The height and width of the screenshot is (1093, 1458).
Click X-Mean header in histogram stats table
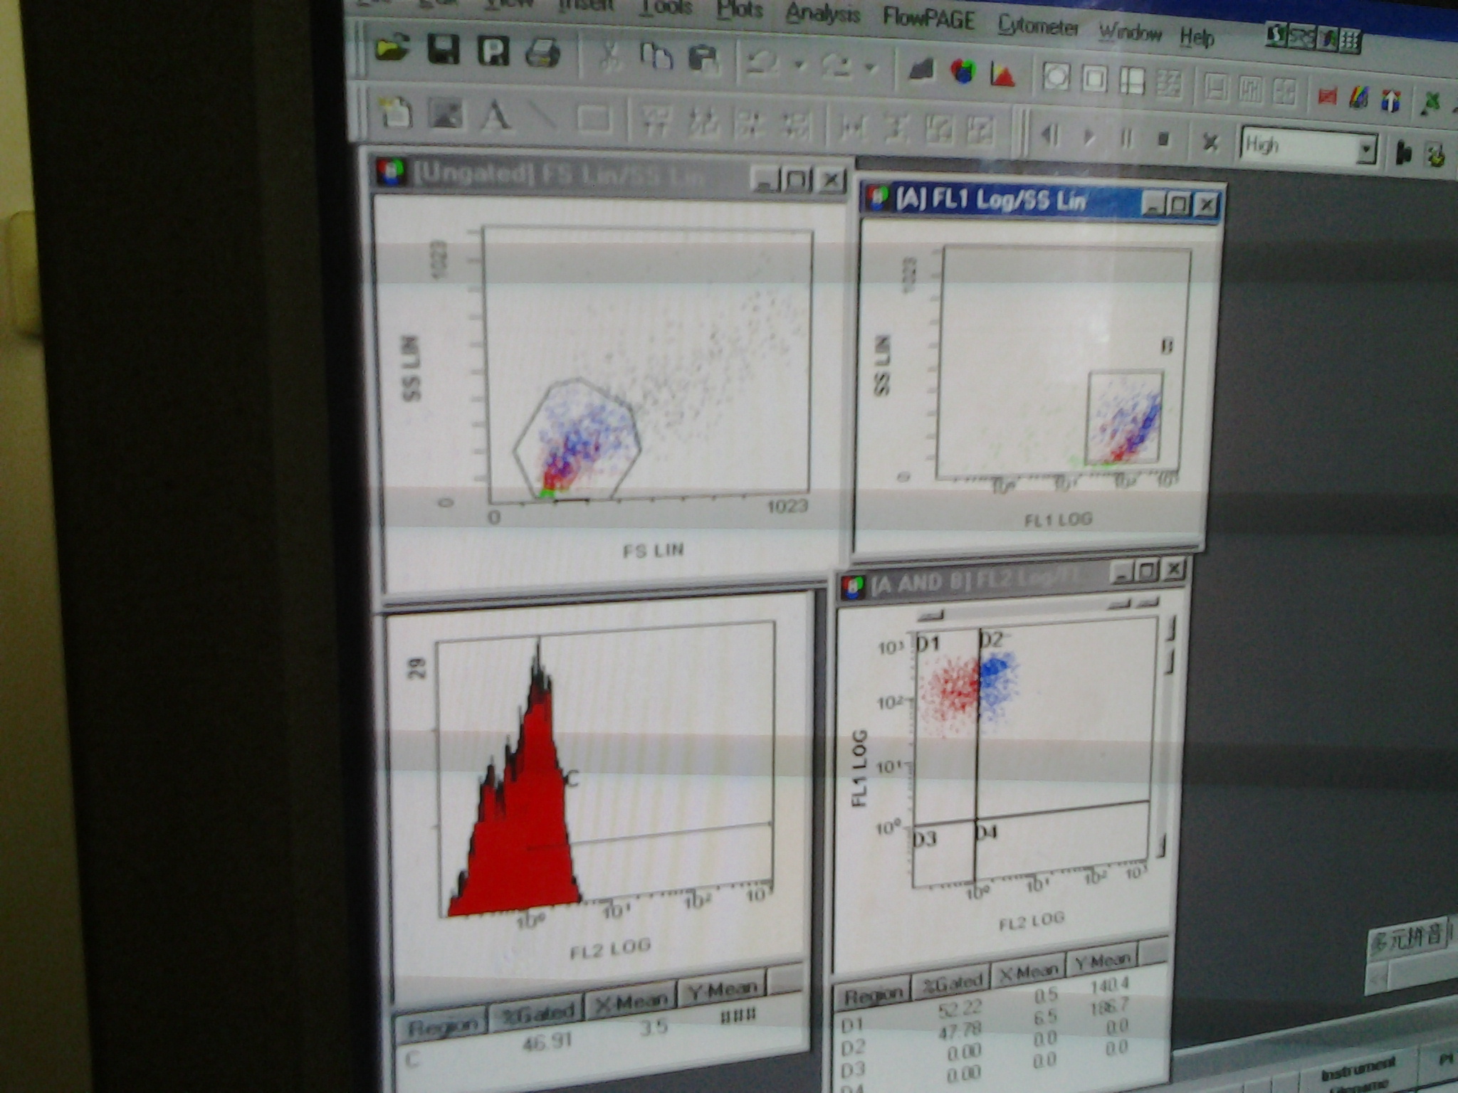[631, 1002]
